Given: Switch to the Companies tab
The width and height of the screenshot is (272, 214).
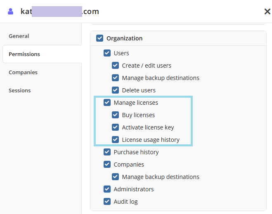Looking at the screenshot, I should (23, 72).
